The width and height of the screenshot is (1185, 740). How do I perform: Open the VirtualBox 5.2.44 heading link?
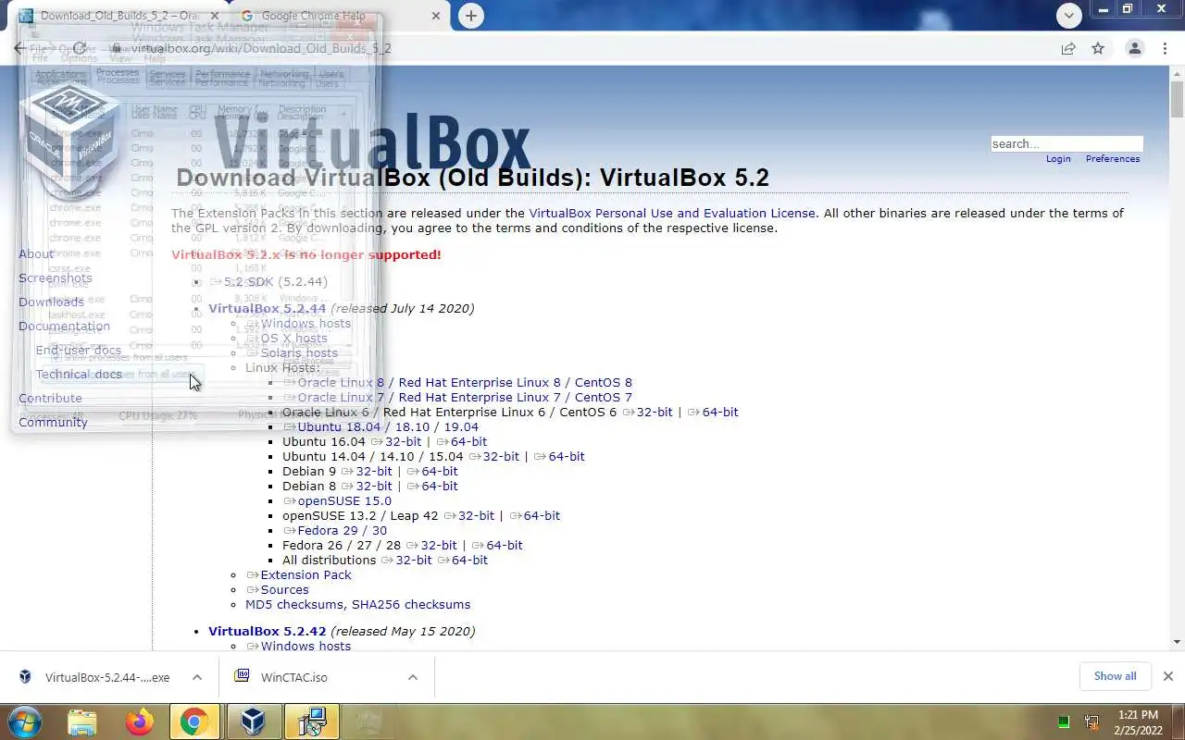[x=268, y=308]
